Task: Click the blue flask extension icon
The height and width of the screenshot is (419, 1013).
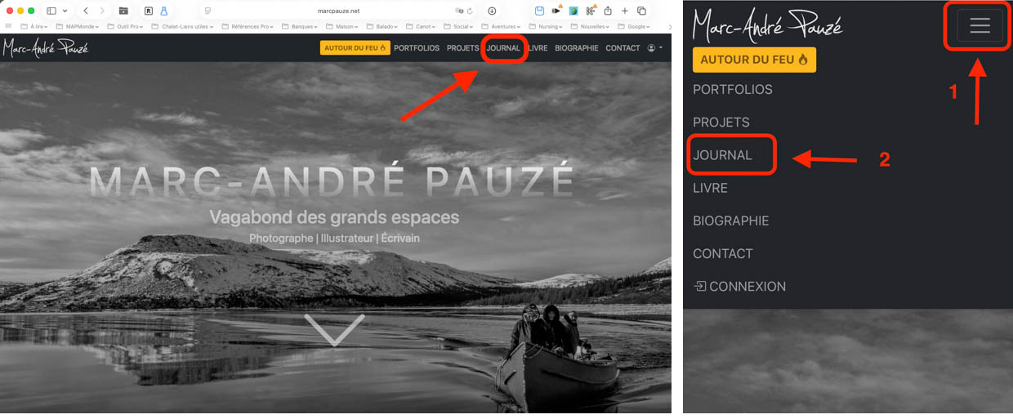Action: [164, 11]
